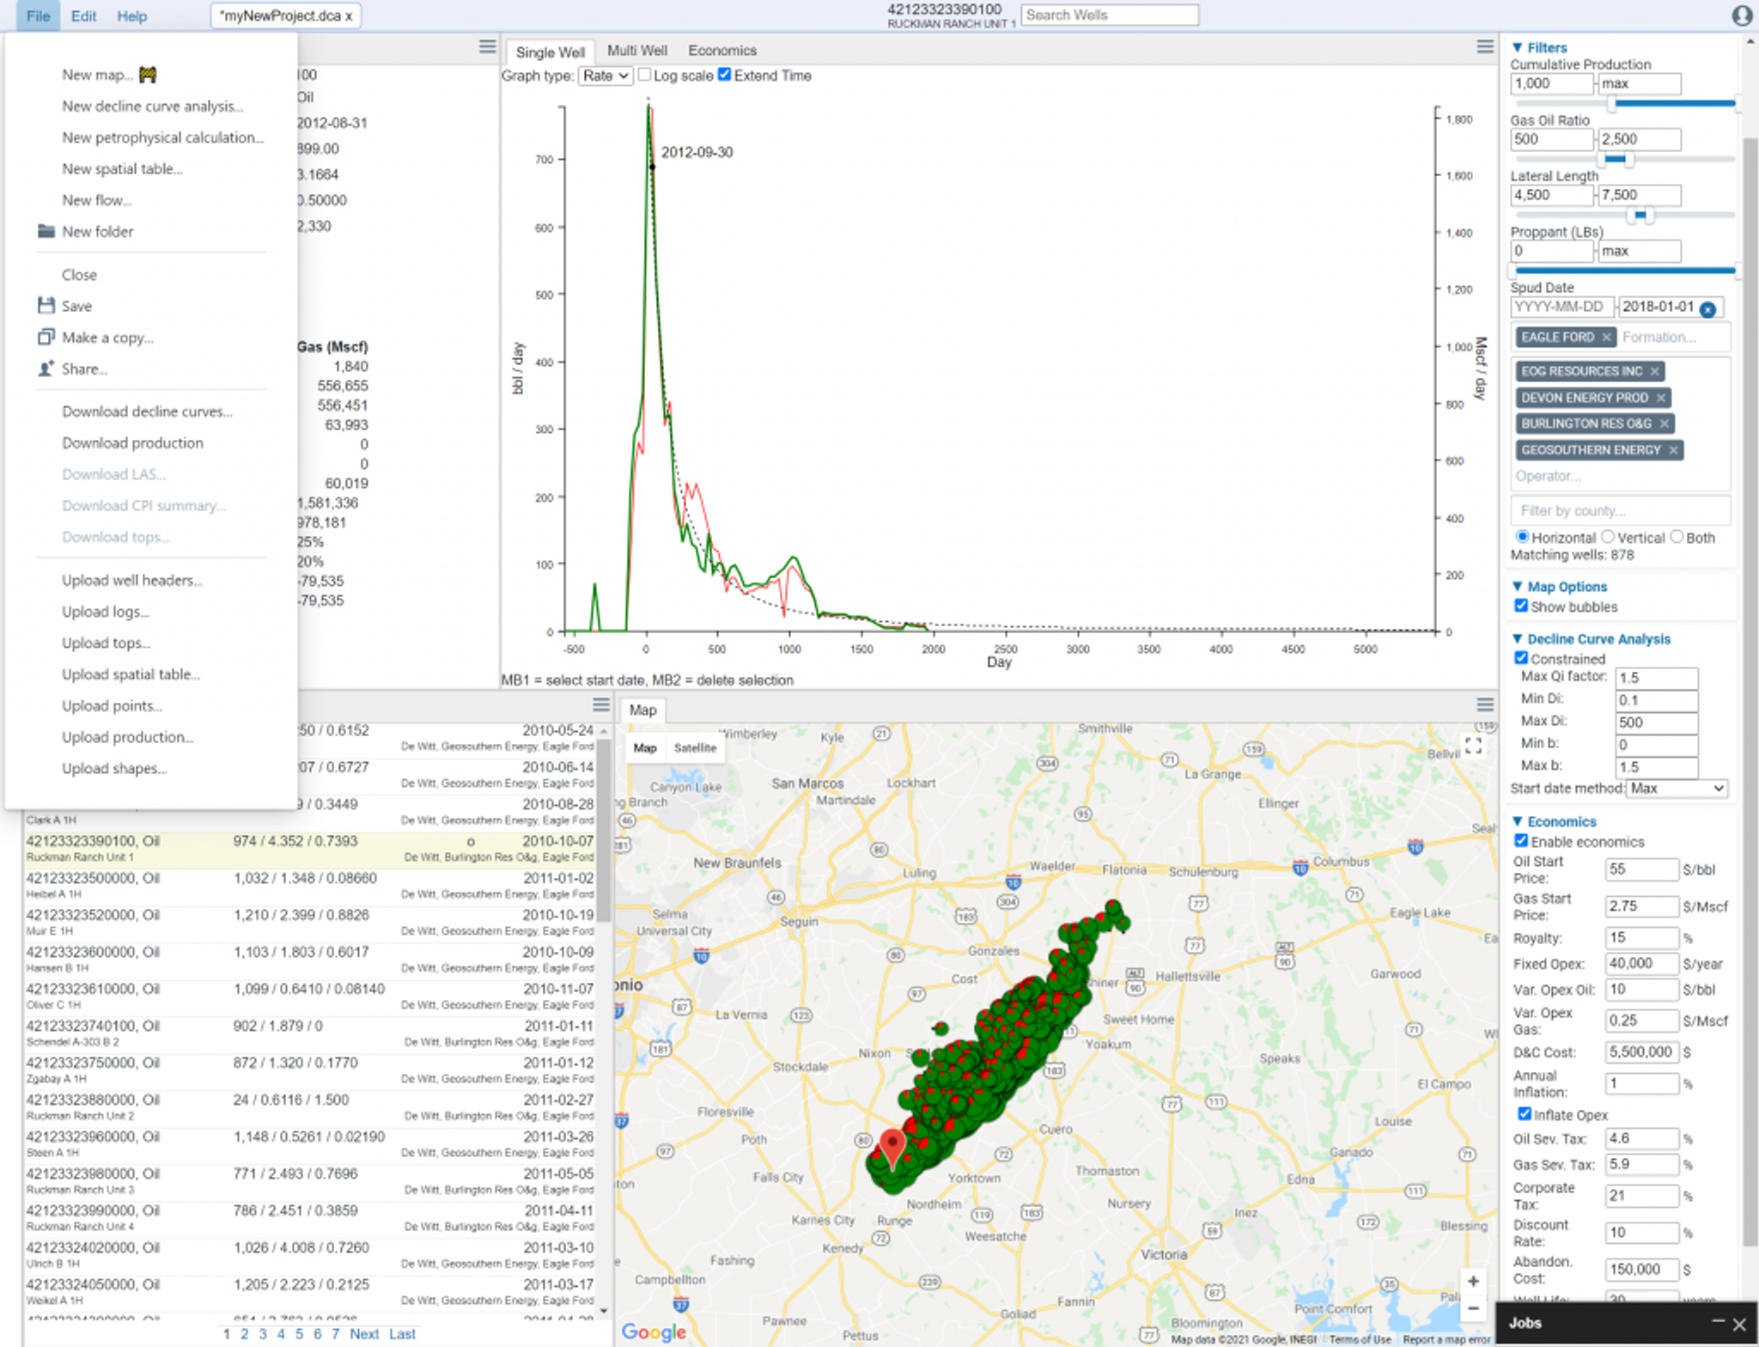Open the map panel hamburger menu
Screen dimensions: 1759x1347
click(x=1484, y=705)
